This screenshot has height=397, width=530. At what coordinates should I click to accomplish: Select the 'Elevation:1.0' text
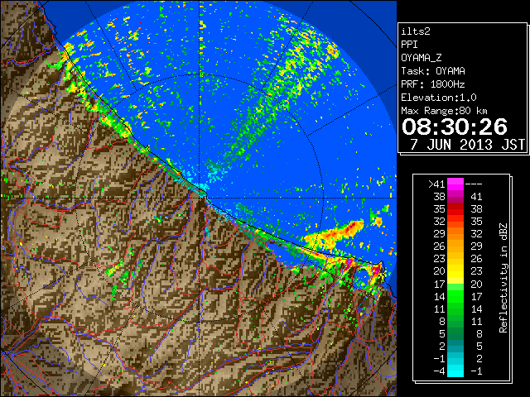point(439,98)
